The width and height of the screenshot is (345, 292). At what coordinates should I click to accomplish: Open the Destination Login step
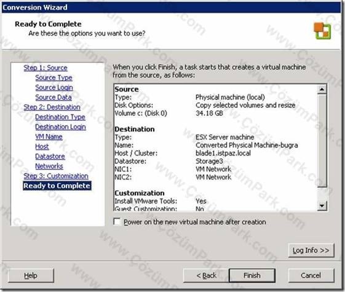tap(60, 127)
